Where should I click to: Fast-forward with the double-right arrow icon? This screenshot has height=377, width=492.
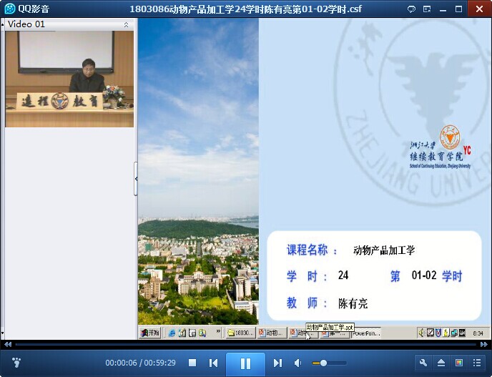pyautogui.click(x=484, y=344)
